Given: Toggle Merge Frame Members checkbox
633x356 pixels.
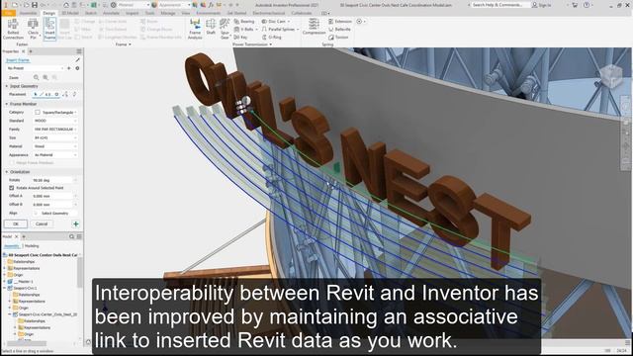Looking at the screenshot, I should tap(11, 162).
